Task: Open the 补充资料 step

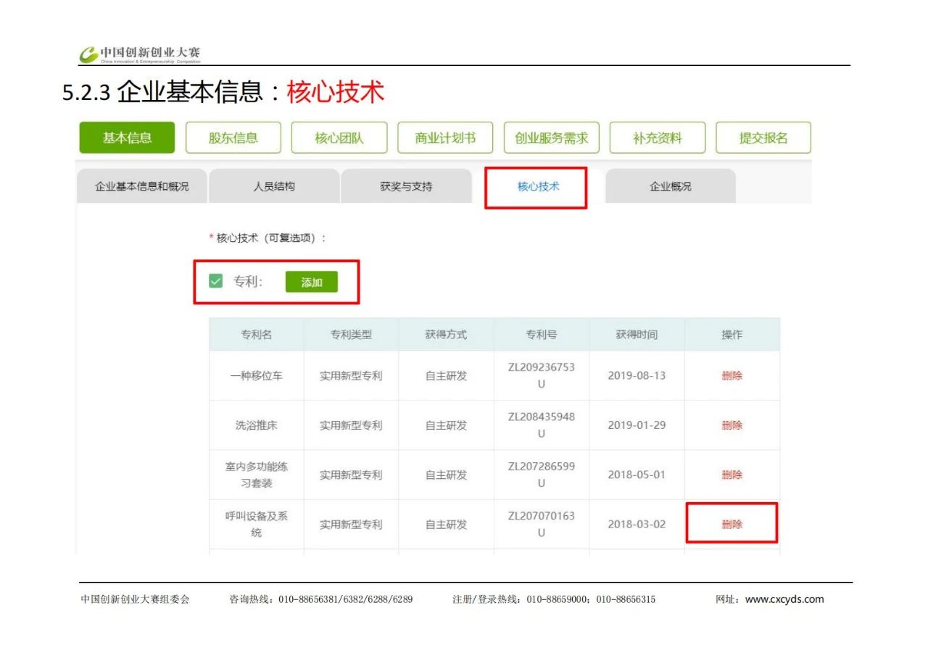Action: tap(657, 138)
